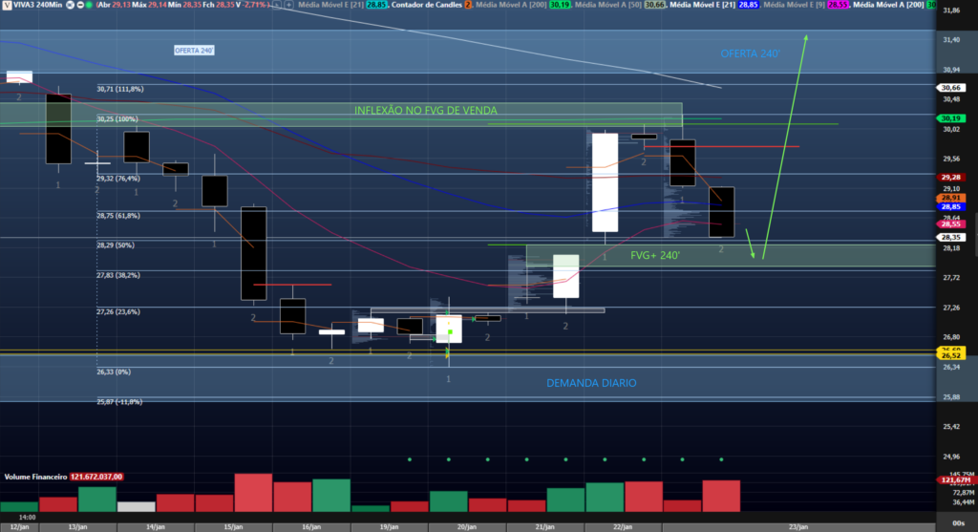Click the 00s candle countdown timer
This screenshot has height=532, width=978.
click(953, 526)
